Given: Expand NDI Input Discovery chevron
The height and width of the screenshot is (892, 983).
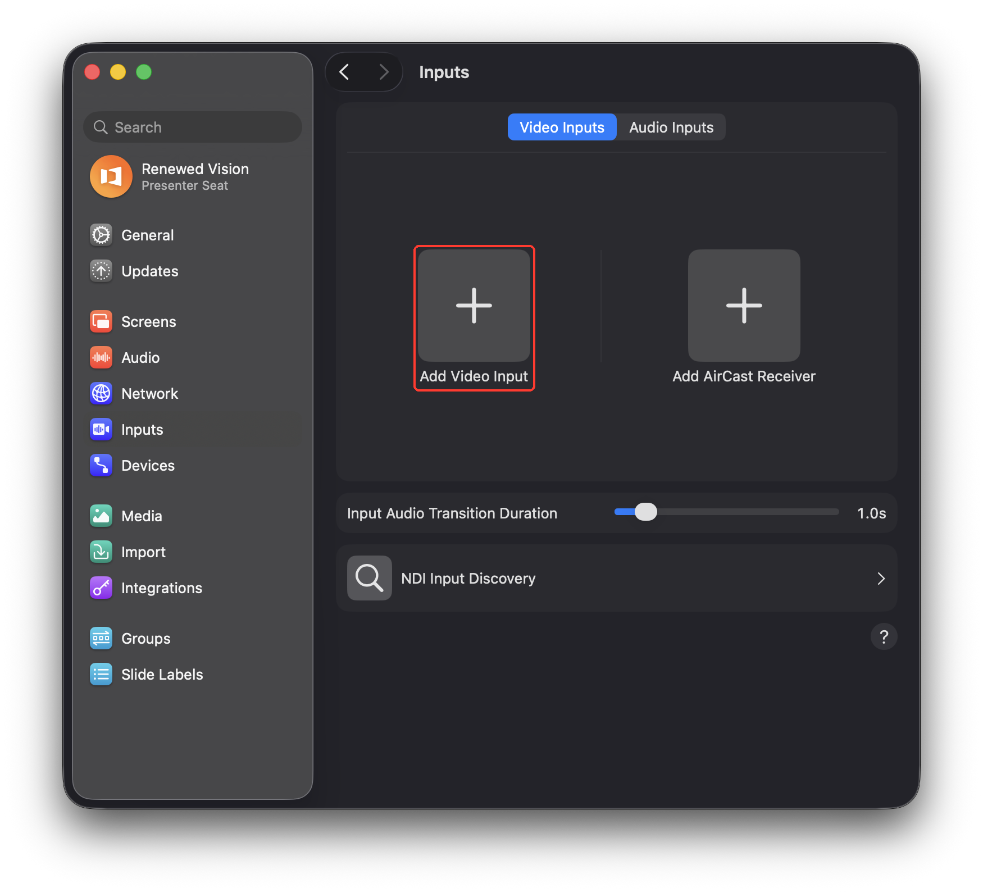Looking at the screenshot, I should tap(881, 579).
